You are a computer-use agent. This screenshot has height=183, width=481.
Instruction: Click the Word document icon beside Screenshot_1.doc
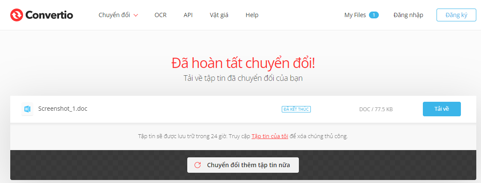(27, 109)
